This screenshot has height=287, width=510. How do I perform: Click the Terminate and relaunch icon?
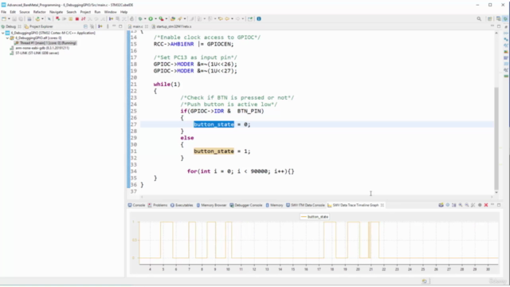58,19
